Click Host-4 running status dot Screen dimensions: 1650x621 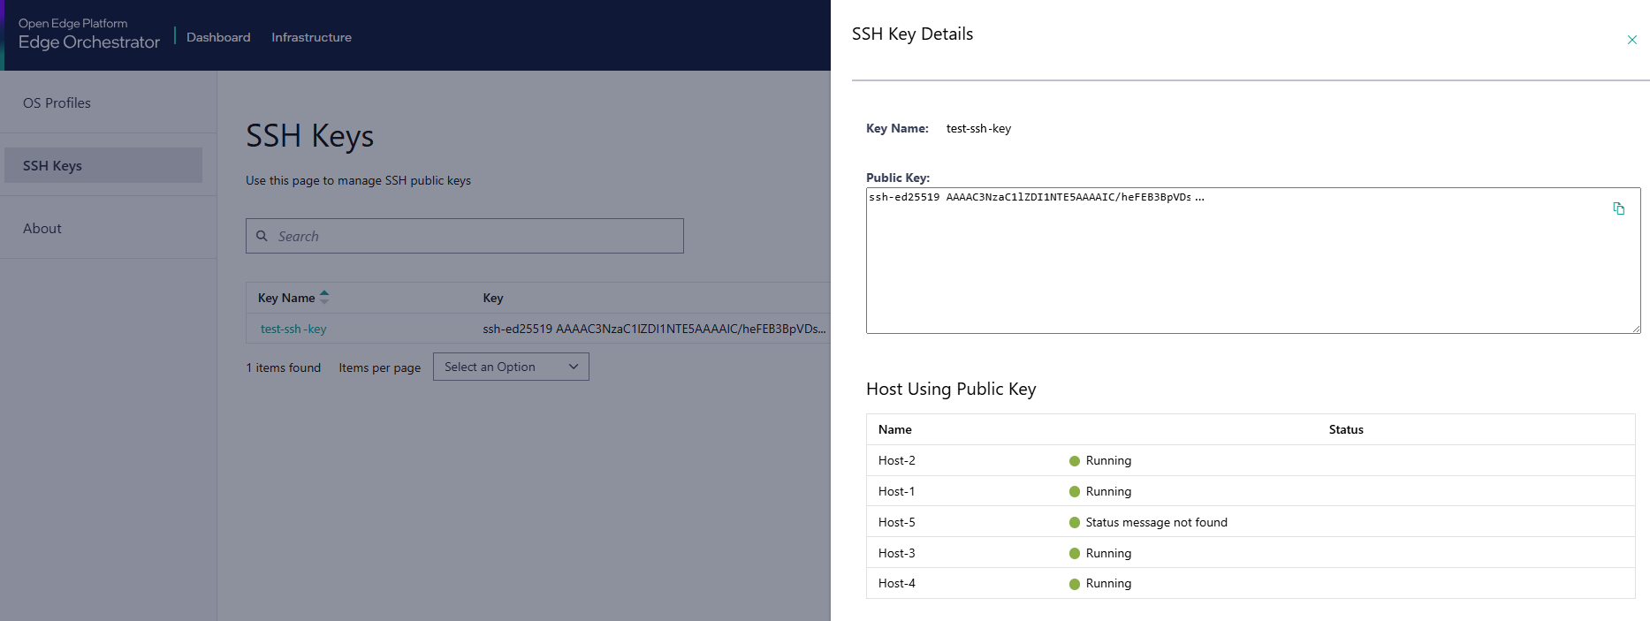(1075, 584)
